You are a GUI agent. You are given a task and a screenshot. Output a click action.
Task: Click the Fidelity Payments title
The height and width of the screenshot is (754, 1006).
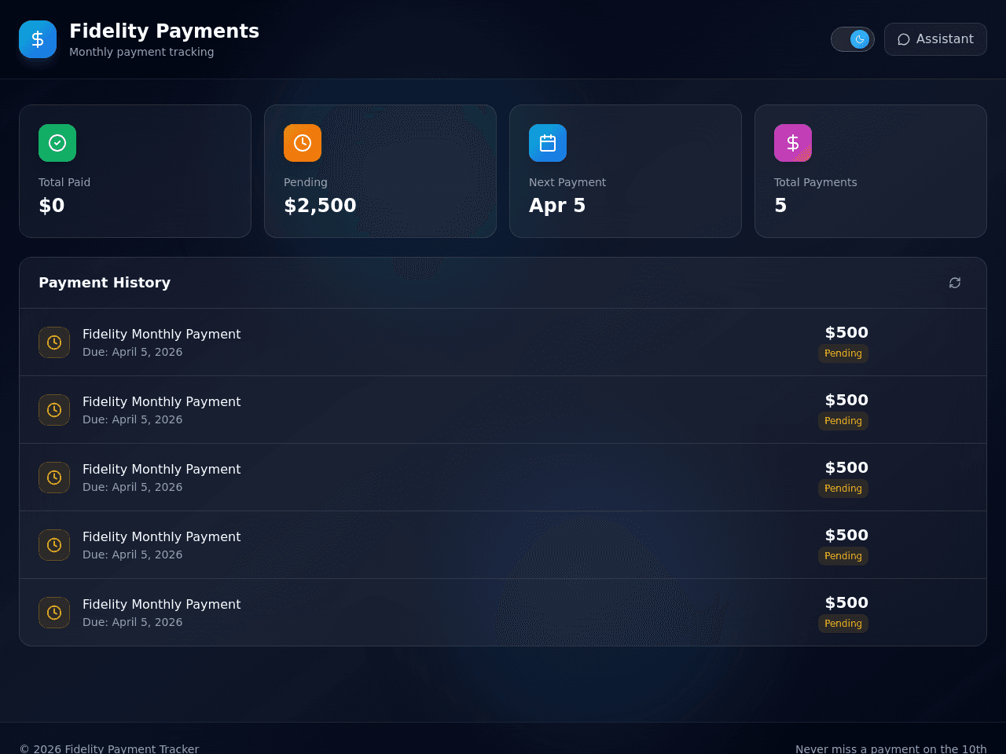pyautogui.click(x=164, y=31)
